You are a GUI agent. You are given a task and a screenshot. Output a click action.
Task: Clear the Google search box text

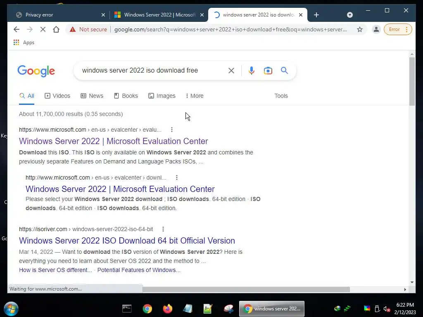point(231,71)
